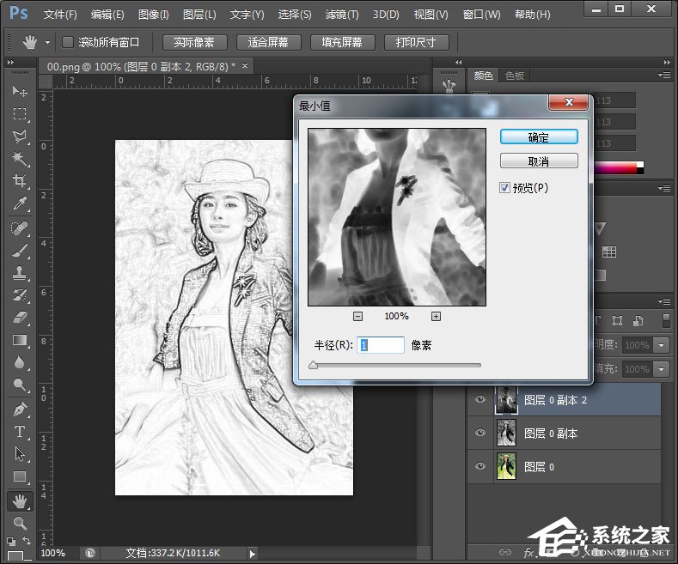
Task: Switch to the 色板 tab
Action: [515, 76]
